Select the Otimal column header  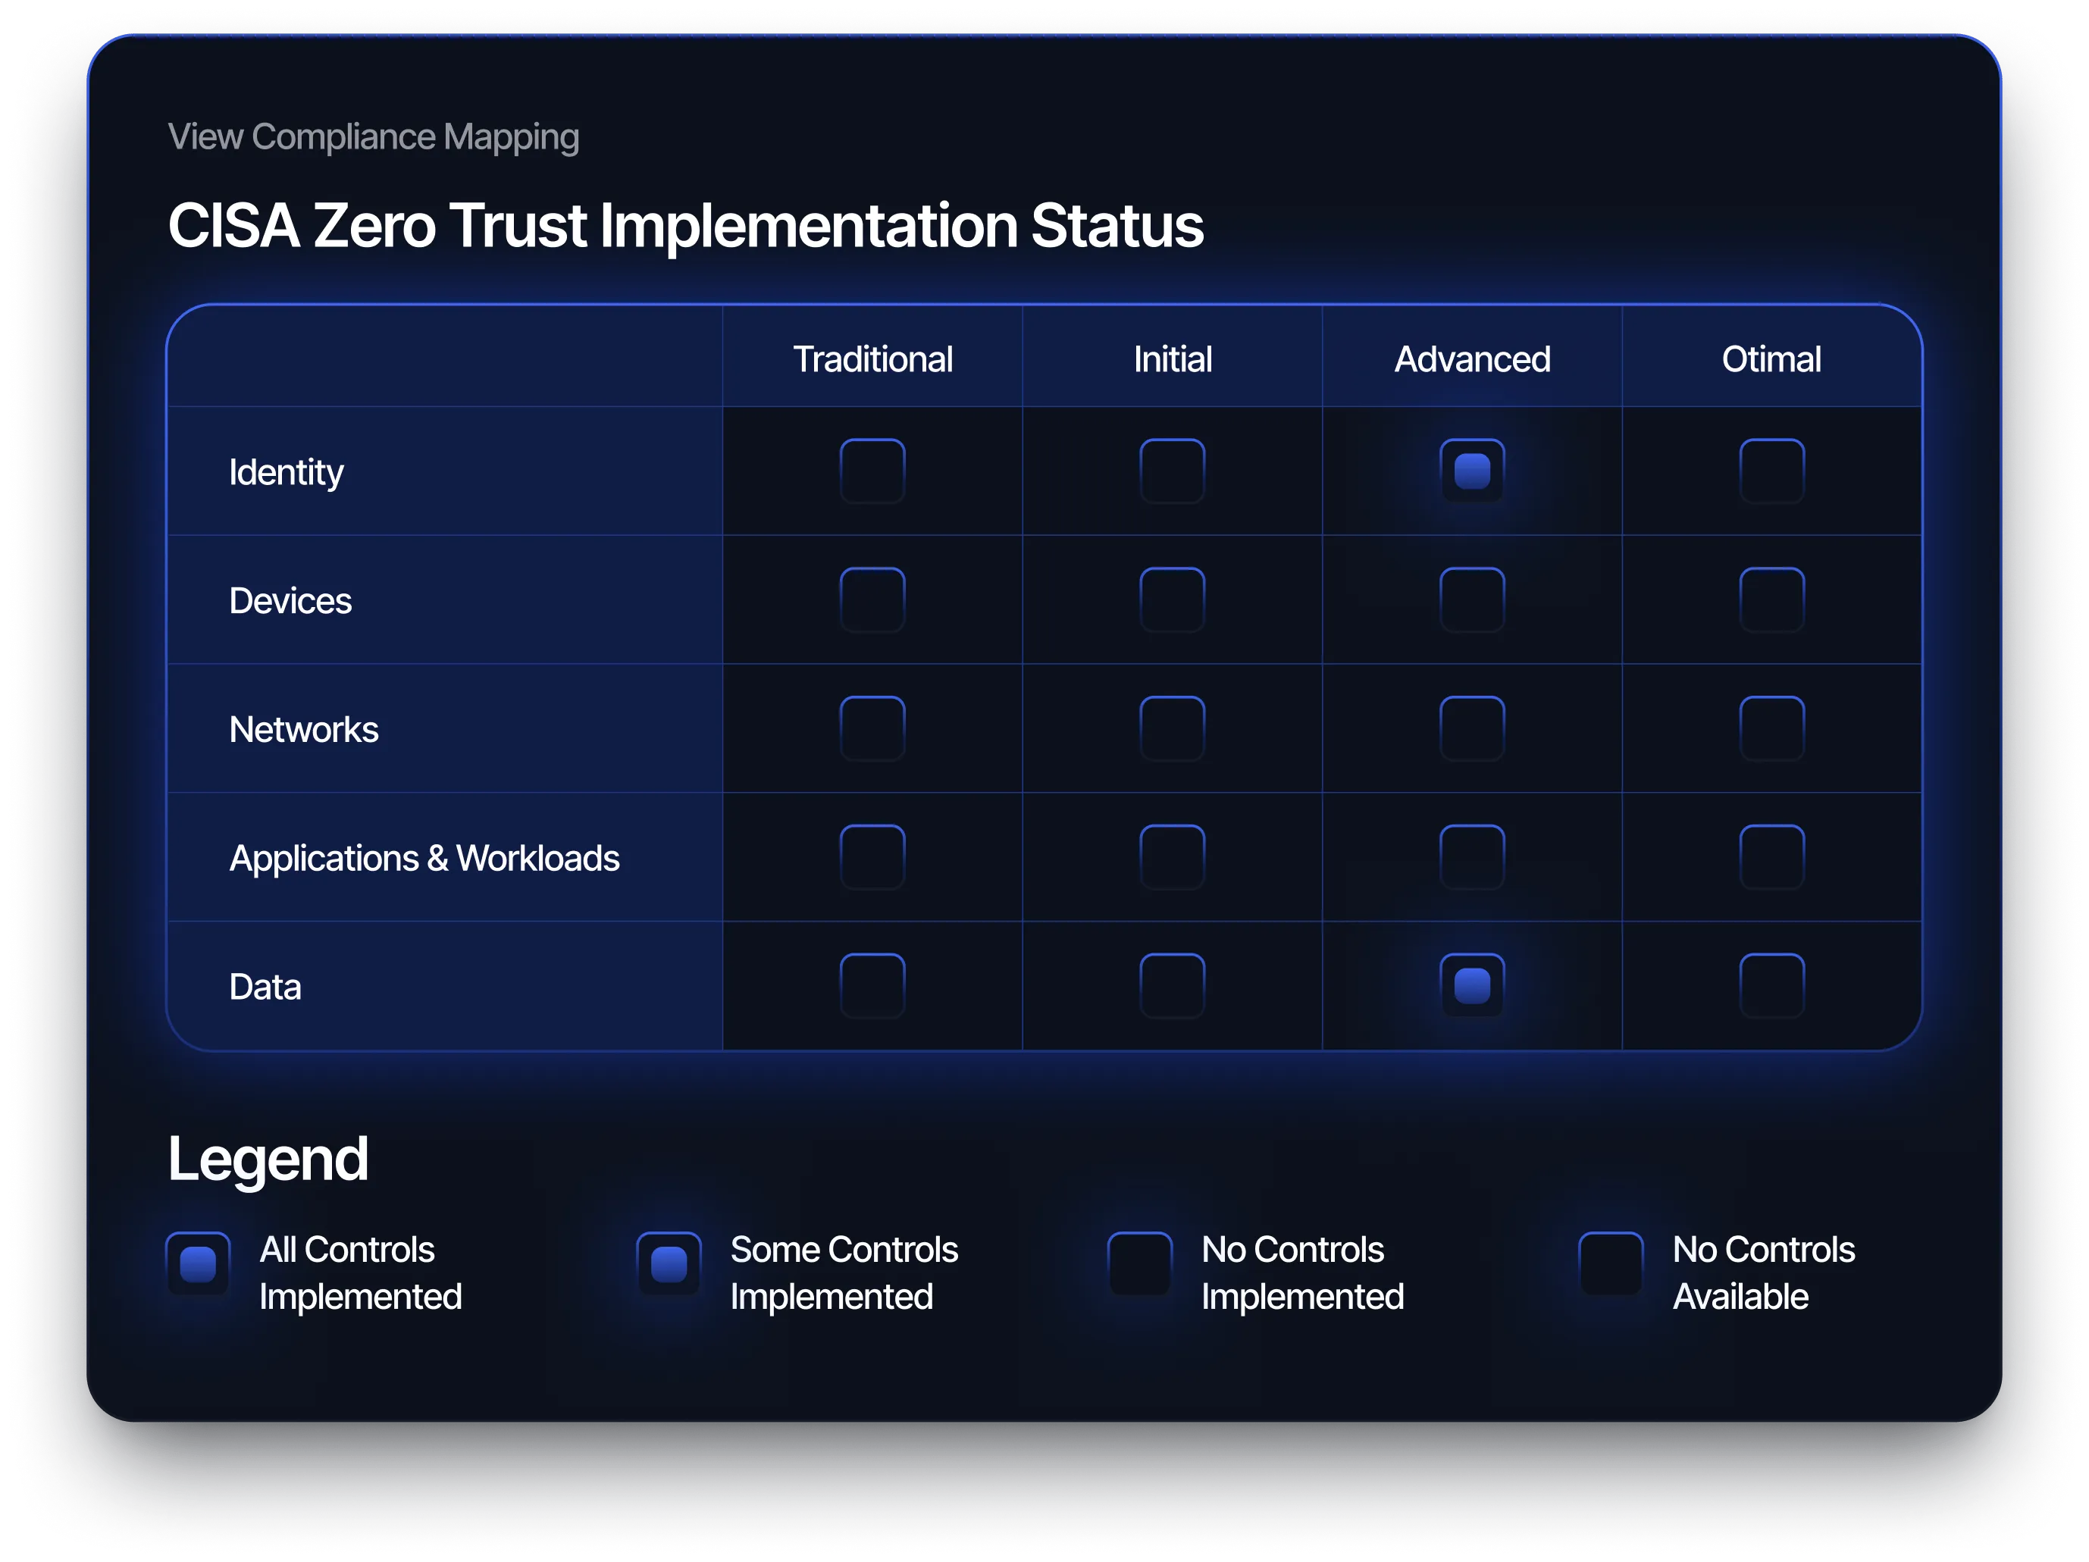pyautogui.click(x=1771, y=359)
